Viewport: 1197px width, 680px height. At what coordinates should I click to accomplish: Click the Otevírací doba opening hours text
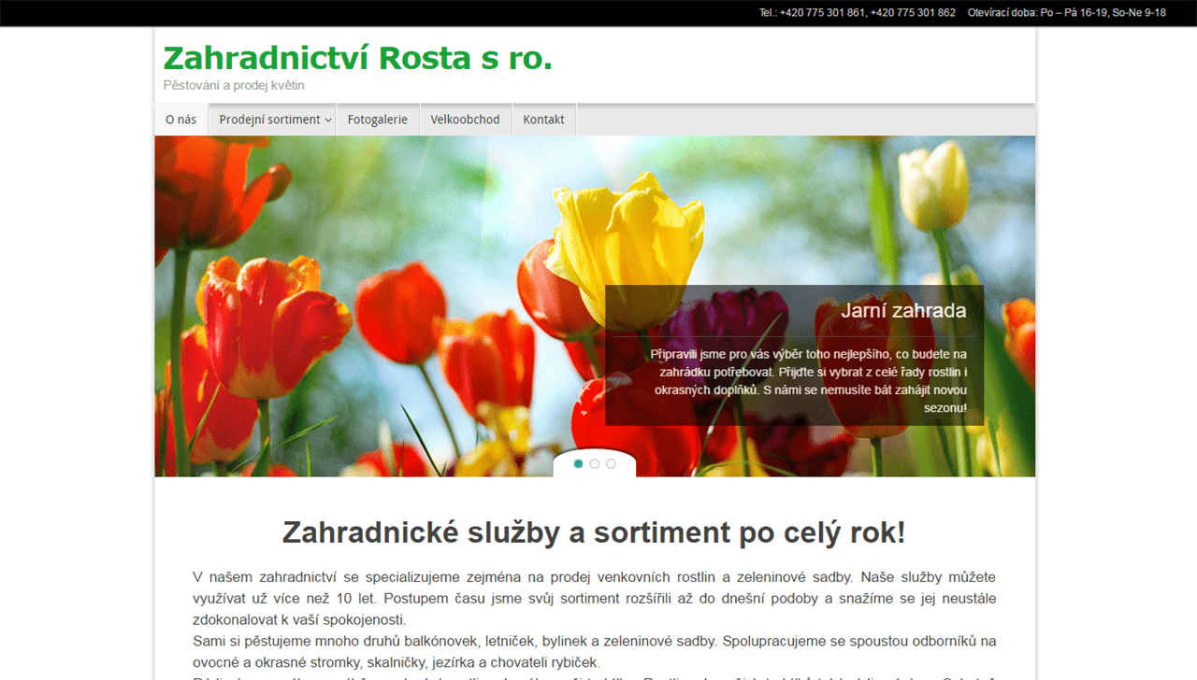click(1066, 13)
